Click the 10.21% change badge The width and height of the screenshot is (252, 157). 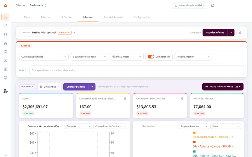point(142,113)
